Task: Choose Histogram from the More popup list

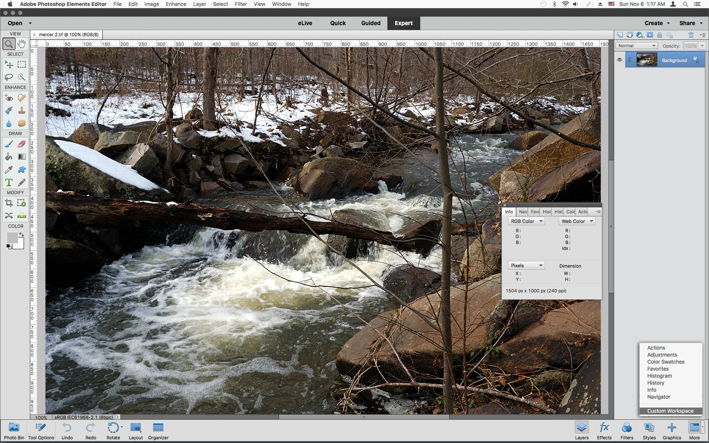Action: 659,376
